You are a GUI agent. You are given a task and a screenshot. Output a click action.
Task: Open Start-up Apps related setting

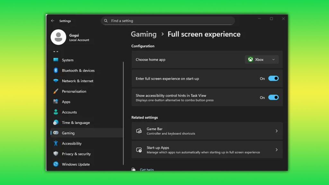[x=207, y=150]
